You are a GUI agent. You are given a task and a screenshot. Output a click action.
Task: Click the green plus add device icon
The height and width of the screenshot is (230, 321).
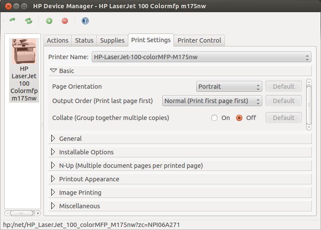[49, 20]
